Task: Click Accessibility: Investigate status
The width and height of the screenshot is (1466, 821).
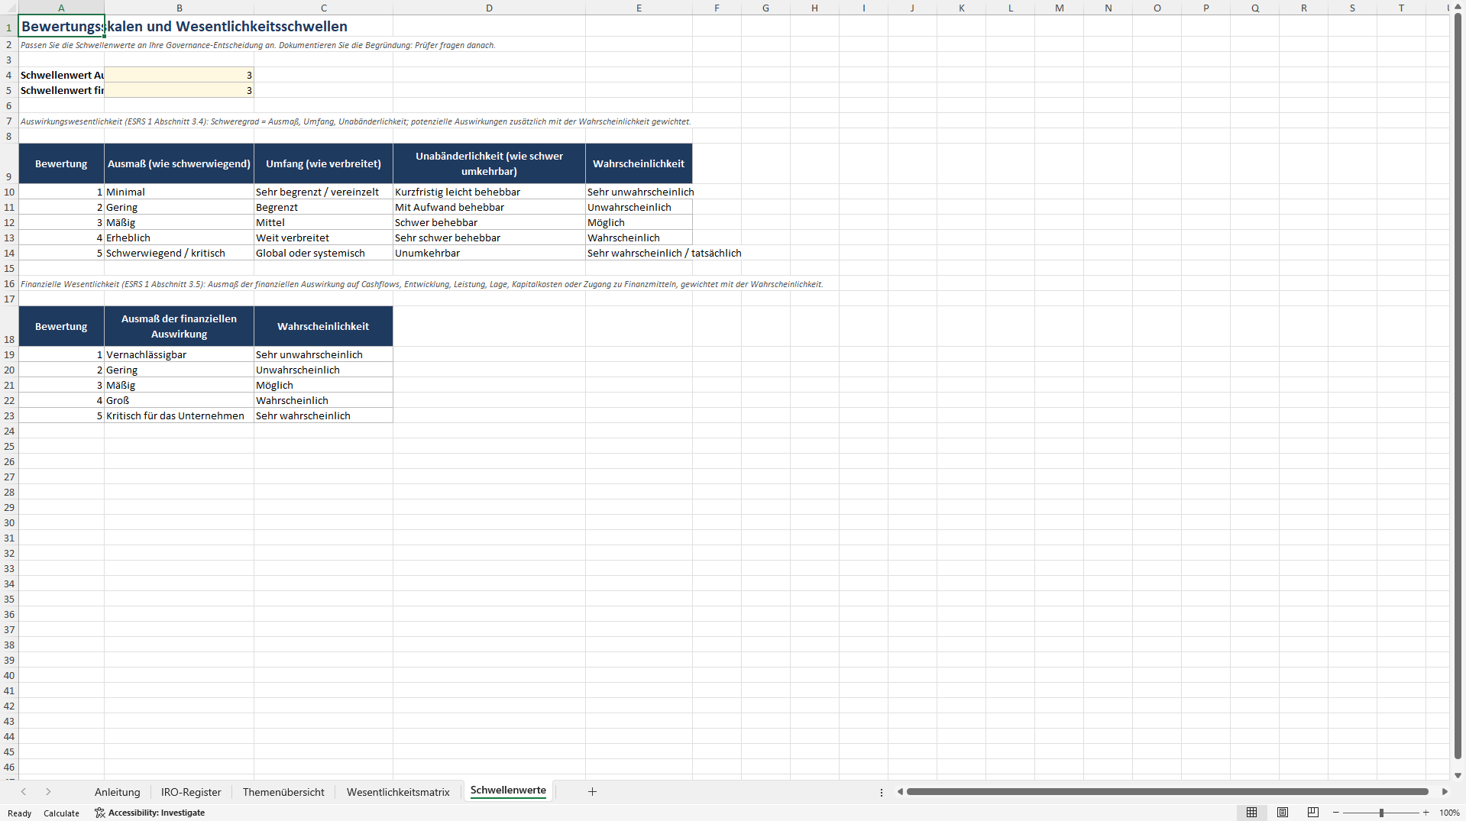Action: tap(150, 813)
